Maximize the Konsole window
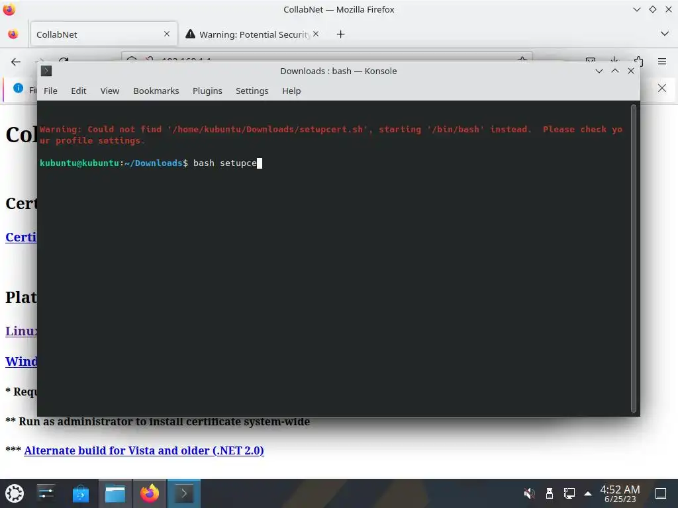 pos(615,71)
